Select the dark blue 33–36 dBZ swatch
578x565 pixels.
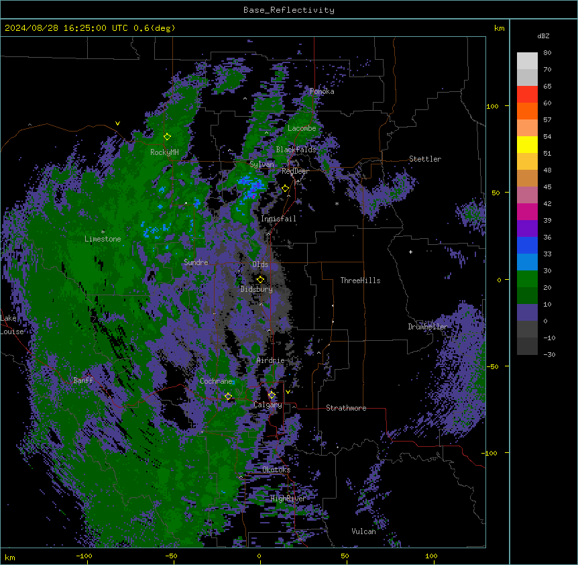point(527,245)
